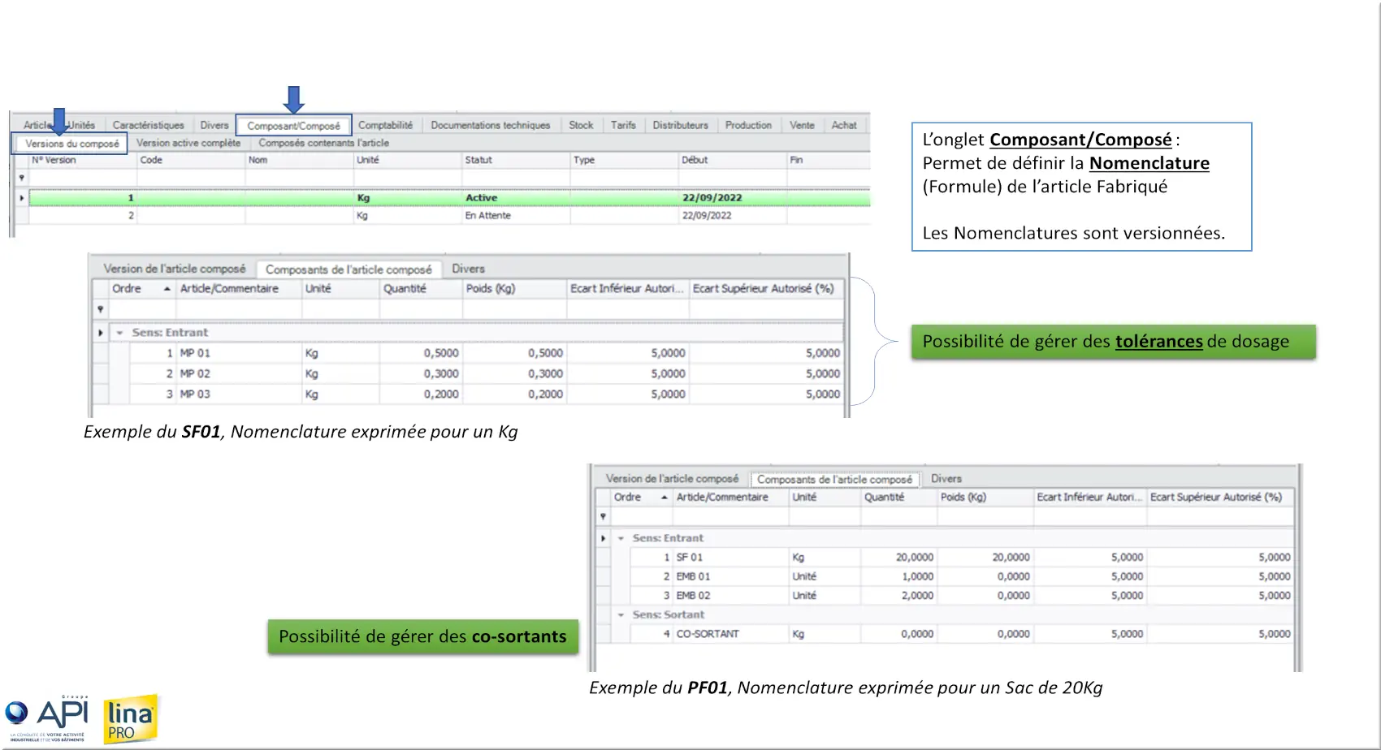Select the Achat tab
This screenshot has width=1381, height=750.
click(844, 125)
